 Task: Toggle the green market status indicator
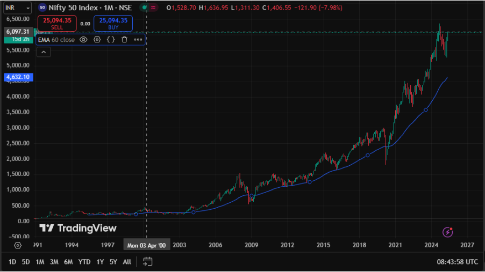pyautogui.click(x=144, y=8)
